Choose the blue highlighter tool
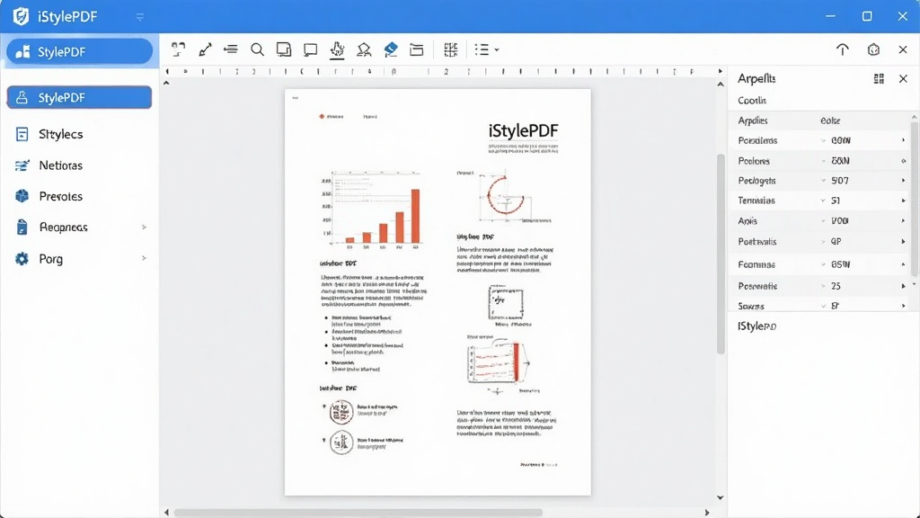Image resolution: width=920 pixels, height=518 pixels. [391, 50]
